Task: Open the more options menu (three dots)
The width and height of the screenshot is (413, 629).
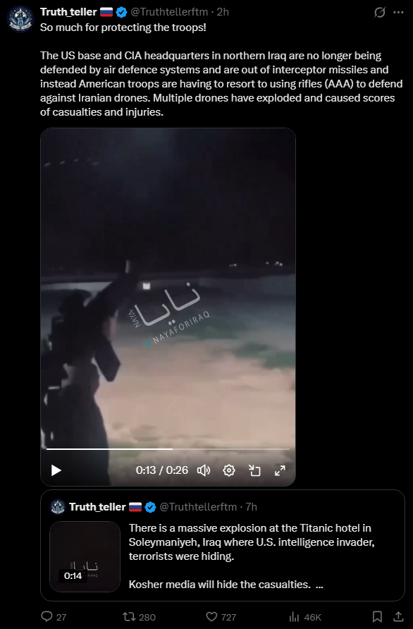Action: coord(398,13)
